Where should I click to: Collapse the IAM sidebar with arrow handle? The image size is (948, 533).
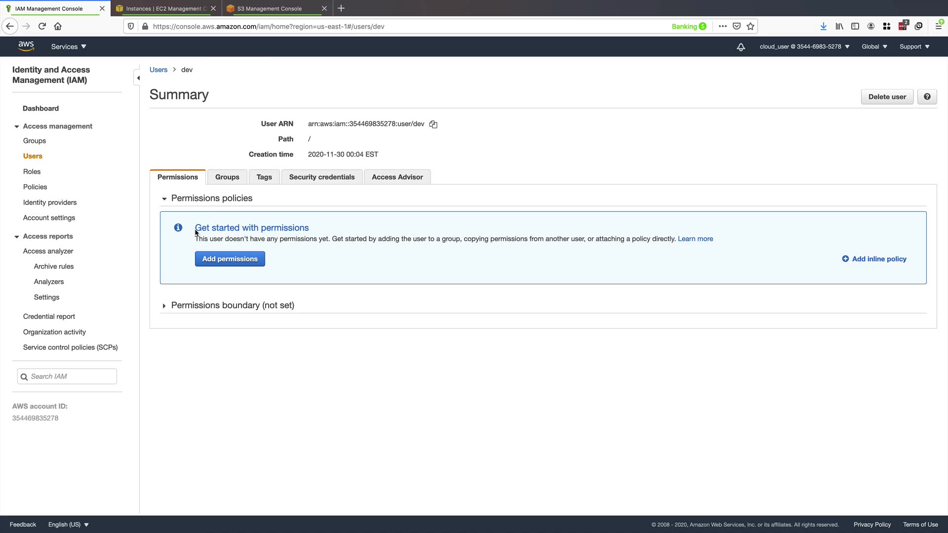(138, 78)
